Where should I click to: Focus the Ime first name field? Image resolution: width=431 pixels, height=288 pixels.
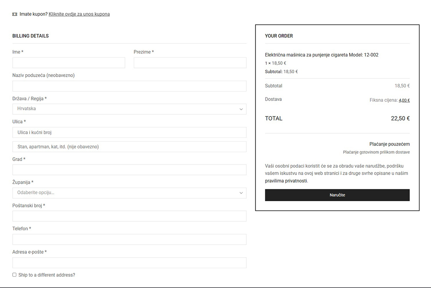point(69,63)
